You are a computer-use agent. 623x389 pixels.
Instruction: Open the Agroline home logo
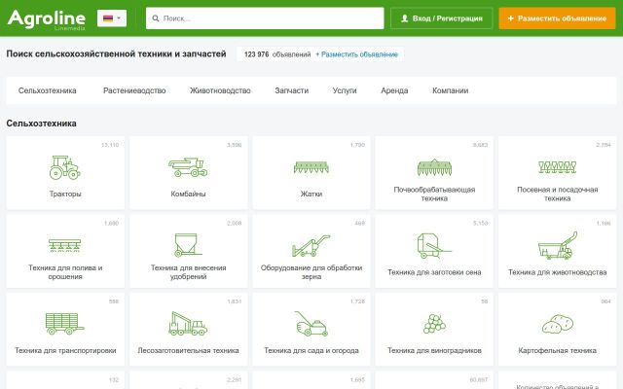(x=47, y=18)
